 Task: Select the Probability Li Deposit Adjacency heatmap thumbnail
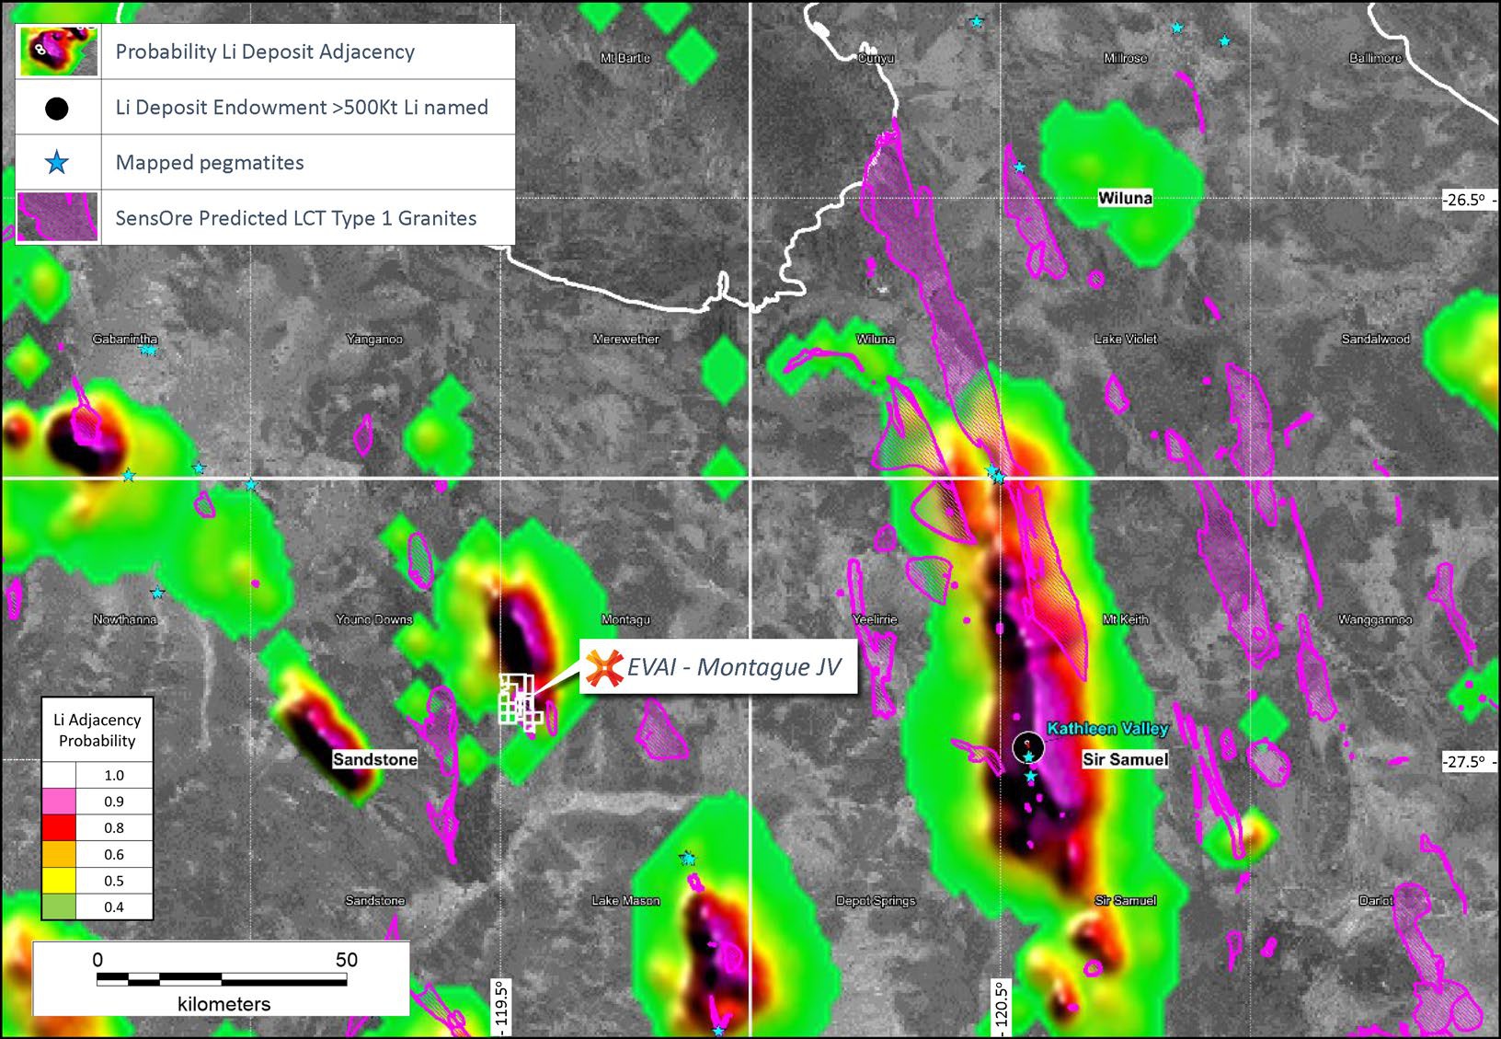57,51
